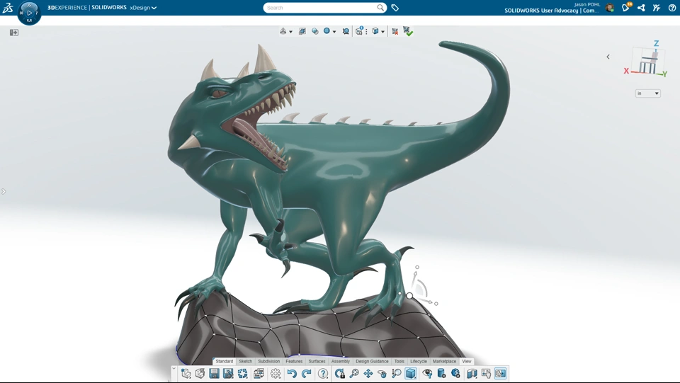Image resolution: width=680 pixels, height=383 pixels.
Task: Confirm the edit with green checkmark
Action: (x=408, y=31)
